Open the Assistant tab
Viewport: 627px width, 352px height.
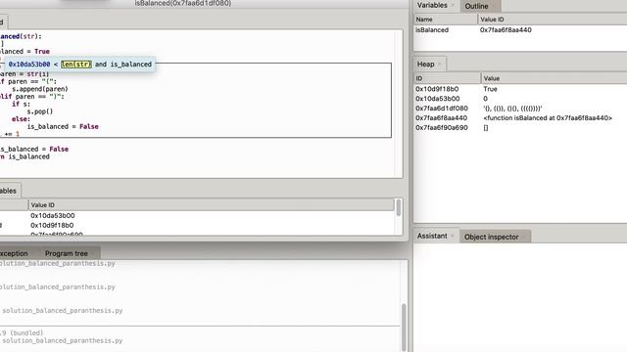[432, 236]
